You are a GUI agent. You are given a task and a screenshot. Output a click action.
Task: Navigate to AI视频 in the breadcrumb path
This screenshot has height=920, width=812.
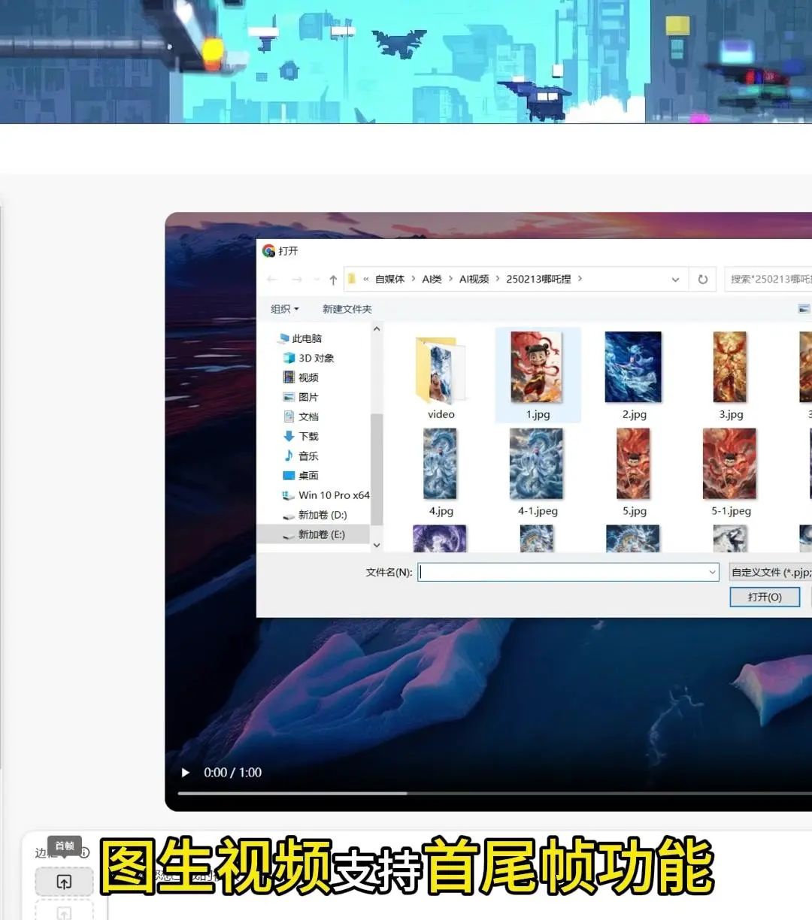pyautogui.click(x=474, y=278)
